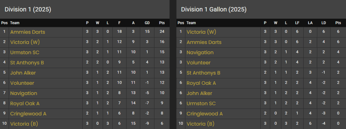Open Navigation team in Division 1 table
The image size is (346, 129).
(24, 93)
